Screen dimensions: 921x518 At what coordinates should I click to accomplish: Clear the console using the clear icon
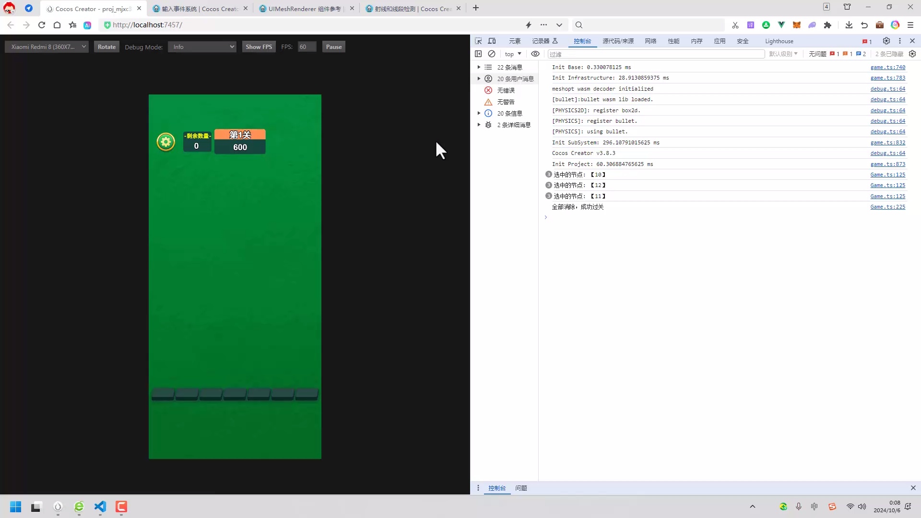point(492,54)
